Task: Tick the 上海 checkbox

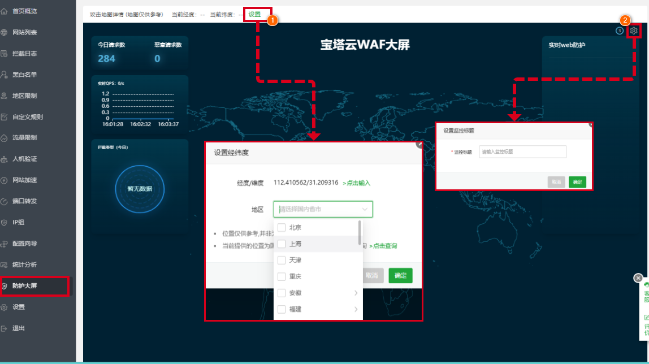Action: coord(282,244)
